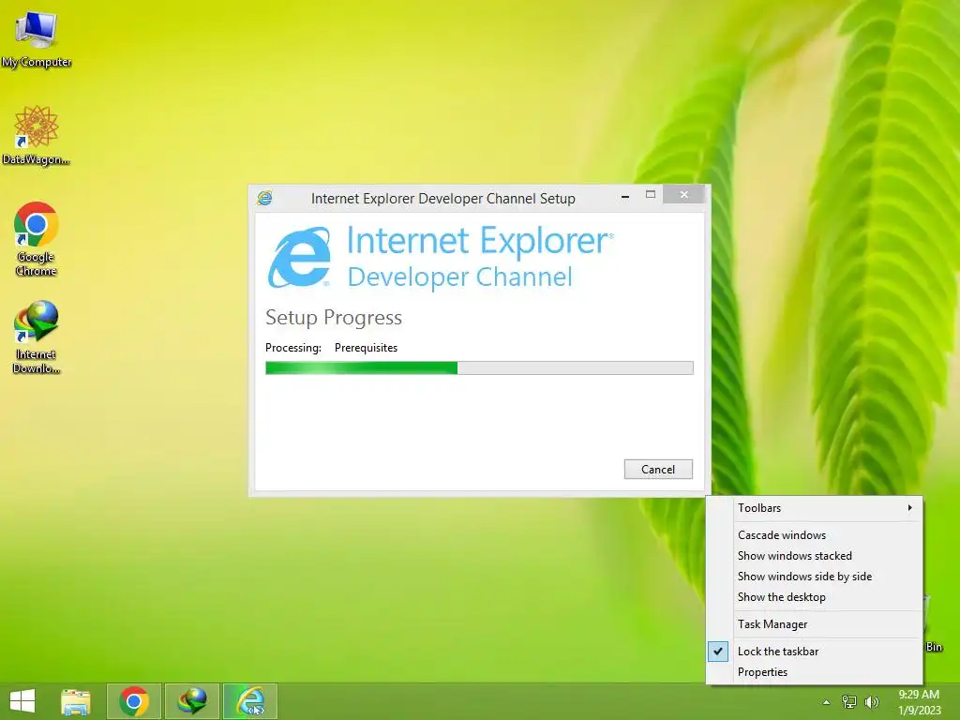Open the network tray icon
The image size is (960, 720).
pos(849,701)
